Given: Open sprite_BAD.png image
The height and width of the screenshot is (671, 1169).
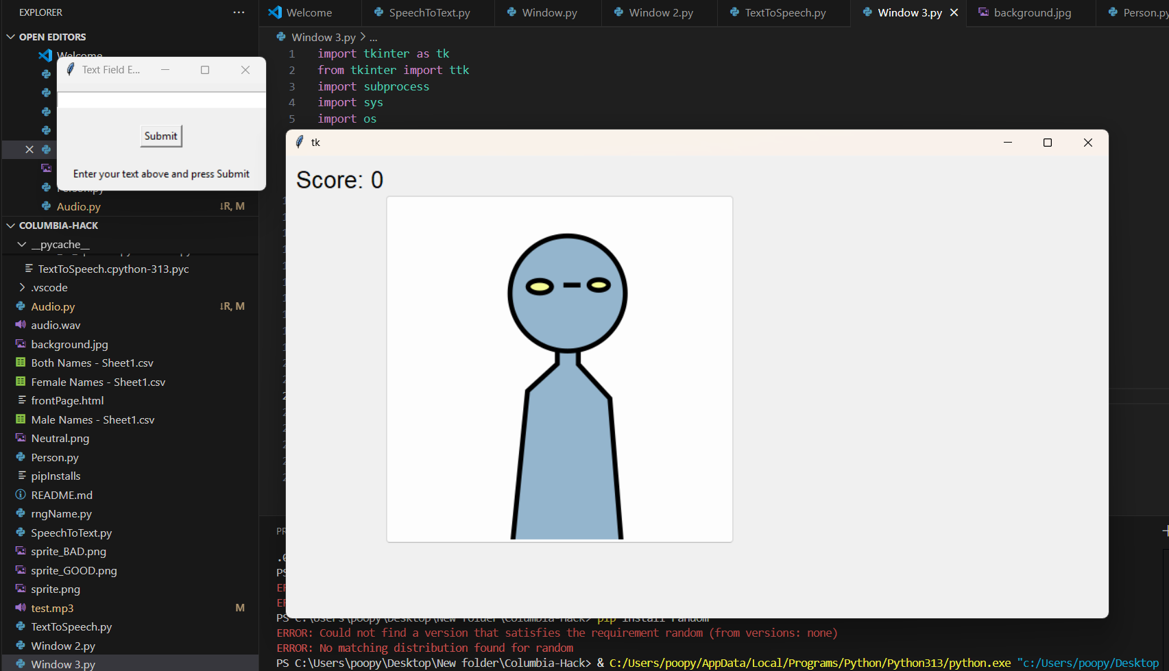Looking at the screenshot, I should coord(69,551).
